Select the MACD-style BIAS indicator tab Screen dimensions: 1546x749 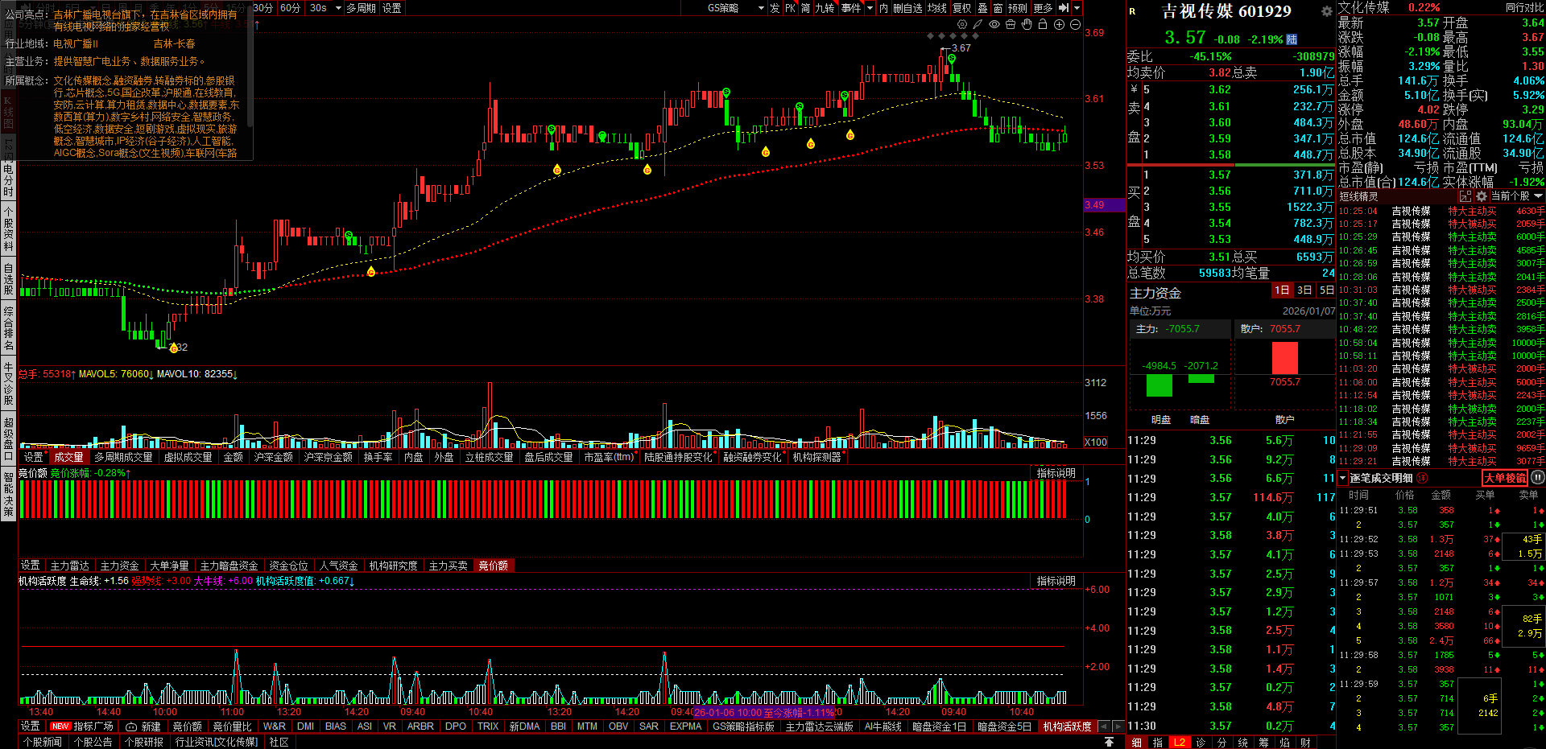tap(336, 726)
